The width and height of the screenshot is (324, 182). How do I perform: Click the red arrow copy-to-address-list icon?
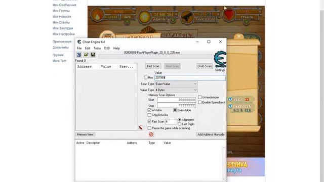(x=141, y=128)
